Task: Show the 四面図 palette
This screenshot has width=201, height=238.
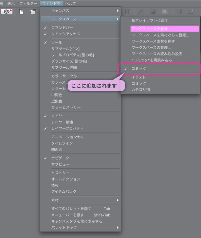Action: point(81,150)
